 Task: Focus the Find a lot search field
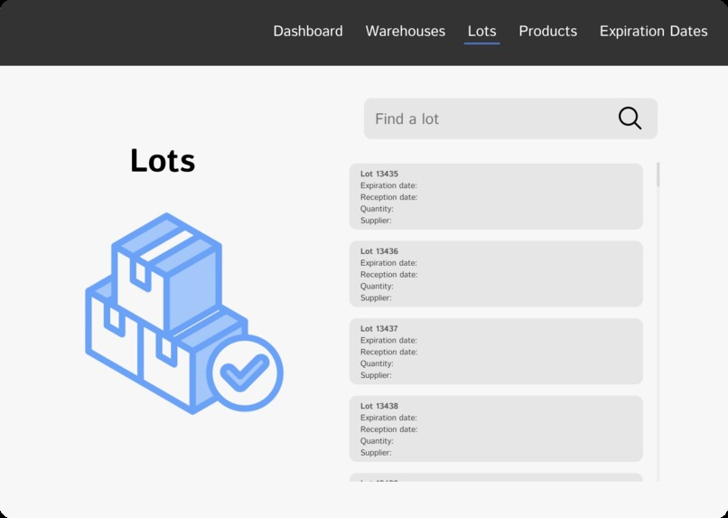point(510,118)
